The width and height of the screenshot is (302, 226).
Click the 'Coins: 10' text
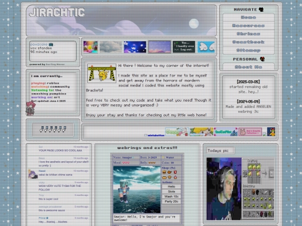[168, 163]
